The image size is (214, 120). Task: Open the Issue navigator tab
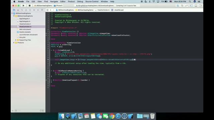(x=26, y=10)
